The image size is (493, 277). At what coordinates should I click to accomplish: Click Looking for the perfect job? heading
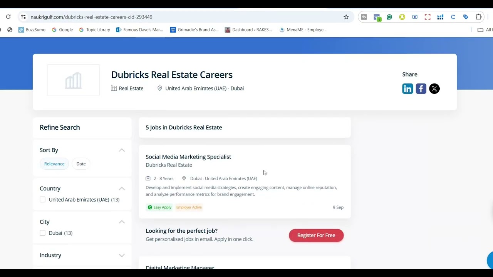click(181, 231)
